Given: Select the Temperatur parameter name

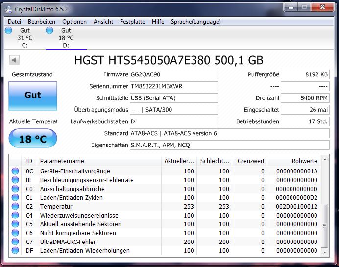Looking at the screenshot, I should (x=56, y=207).
